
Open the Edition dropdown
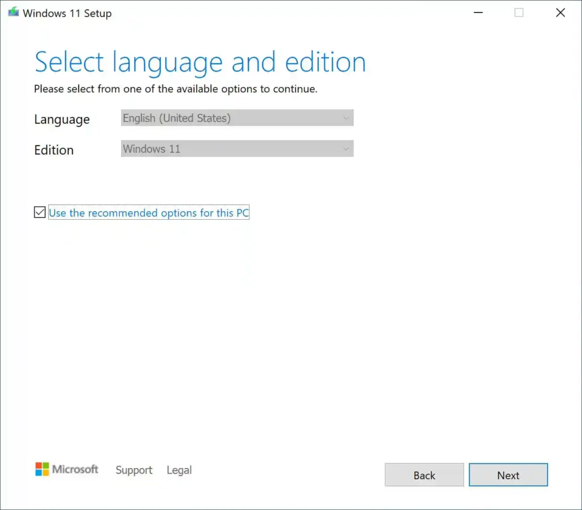tap(237, 149)
